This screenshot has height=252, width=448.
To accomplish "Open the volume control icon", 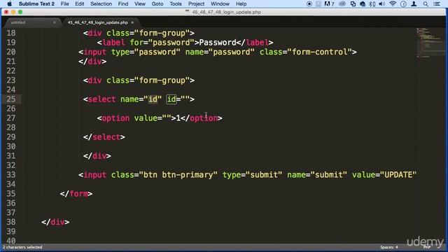I will 381,4.
